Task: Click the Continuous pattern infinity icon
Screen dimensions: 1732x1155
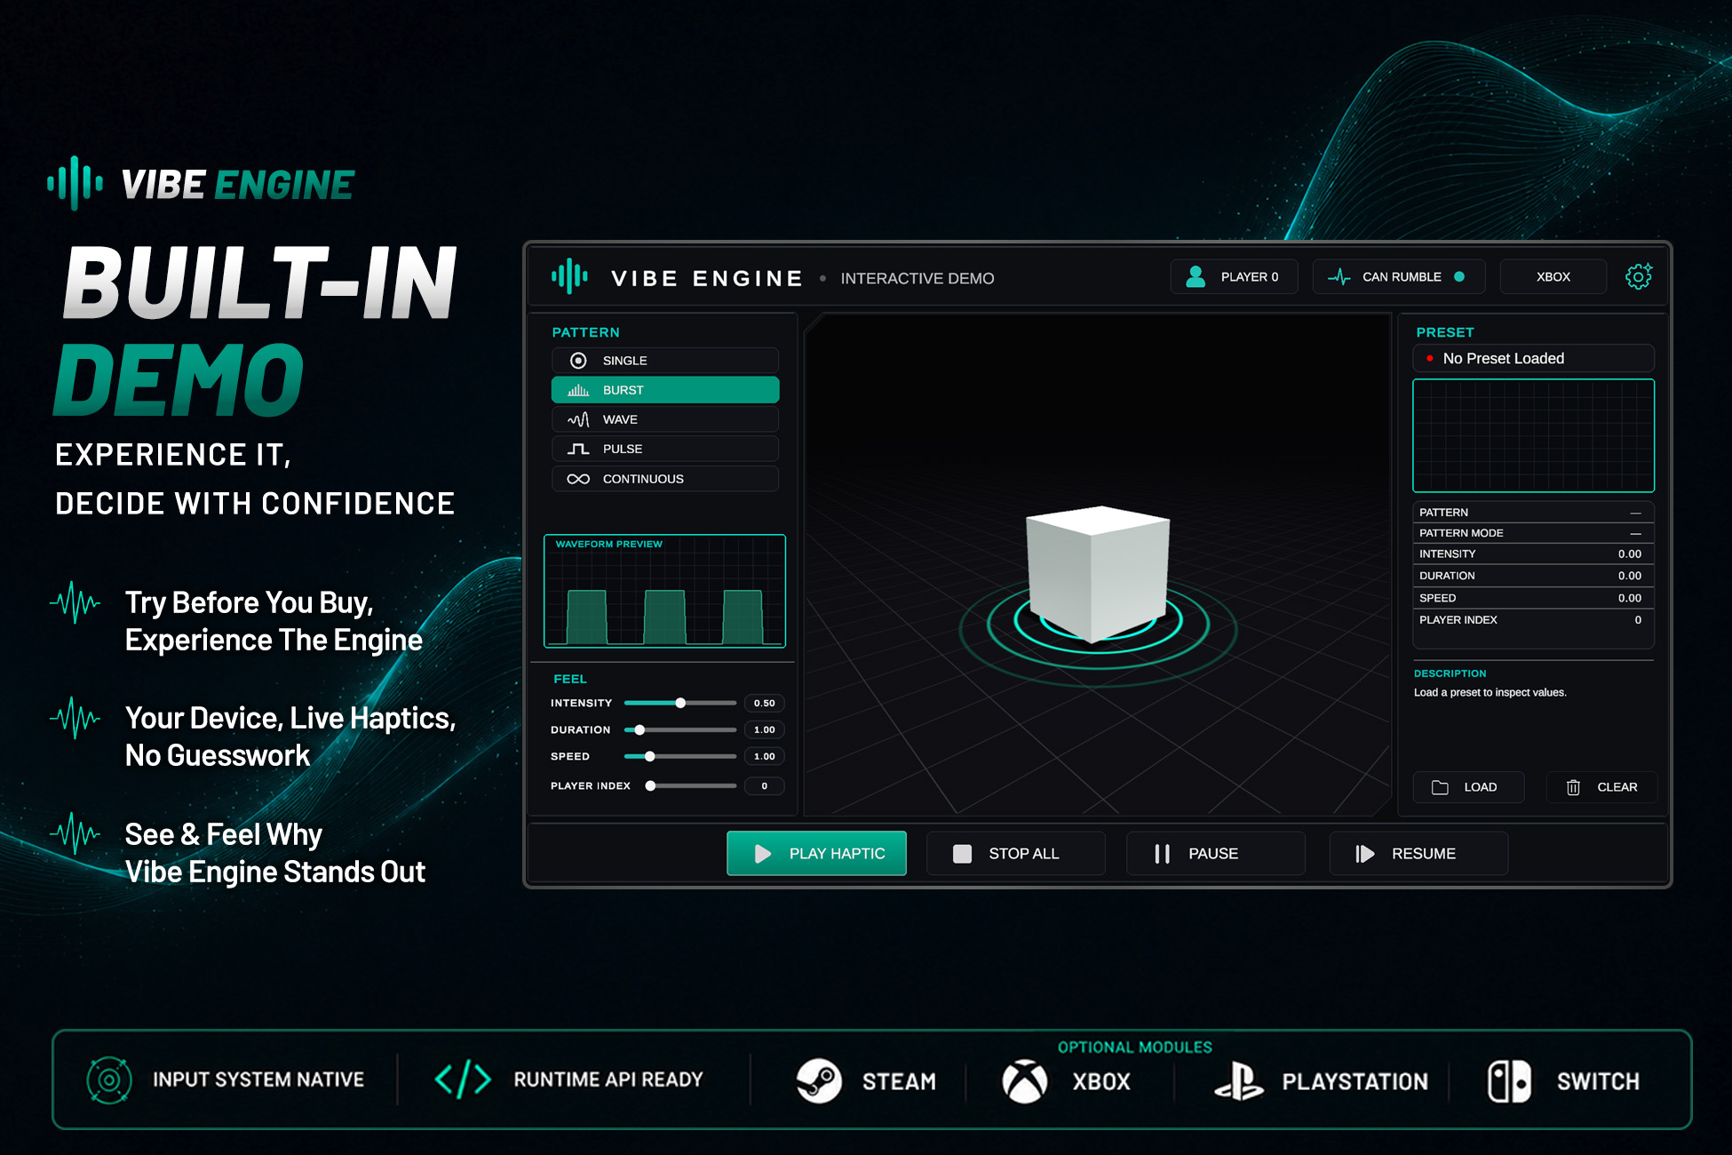Action: tap(578, 479)
